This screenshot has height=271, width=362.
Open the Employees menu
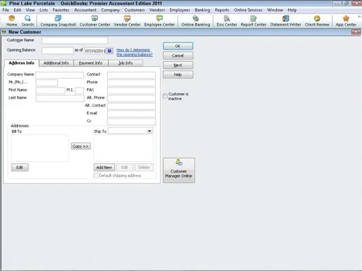coord(179,10)
